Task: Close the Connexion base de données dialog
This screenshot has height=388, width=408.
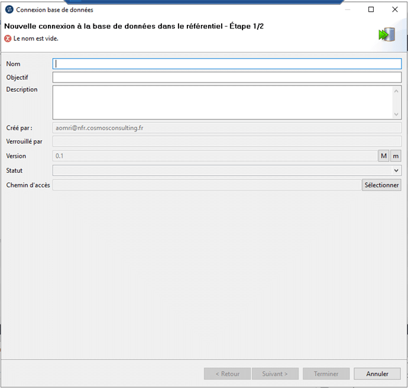Action: pyautogui.click(x=395, y=9)
